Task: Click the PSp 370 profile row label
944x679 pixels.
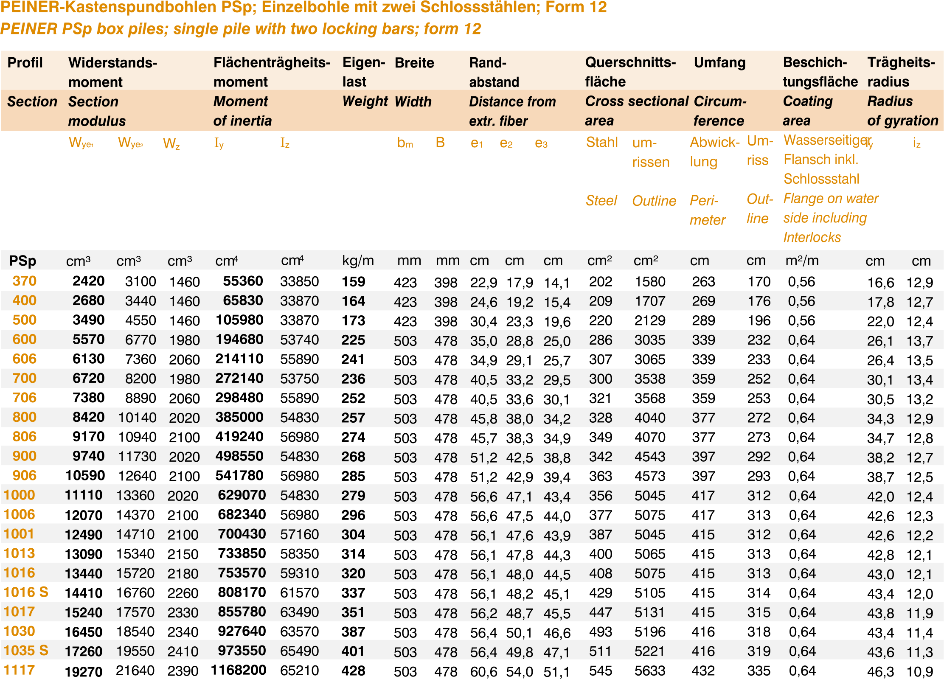Action: 24,281
